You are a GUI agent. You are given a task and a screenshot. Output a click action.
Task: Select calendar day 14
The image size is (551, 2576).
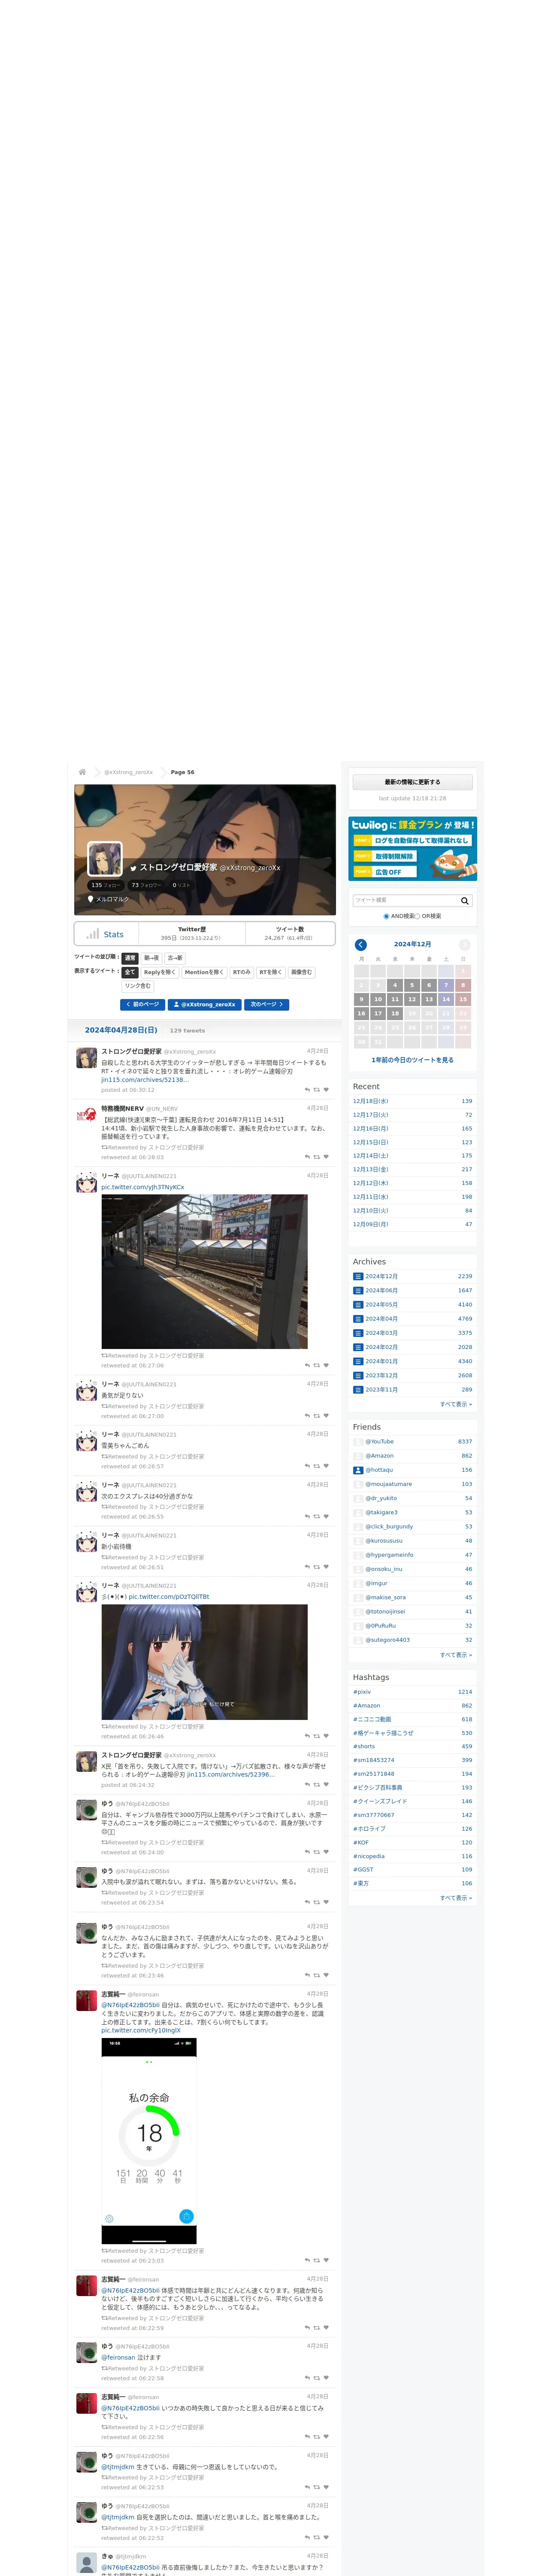click(446, 999)
